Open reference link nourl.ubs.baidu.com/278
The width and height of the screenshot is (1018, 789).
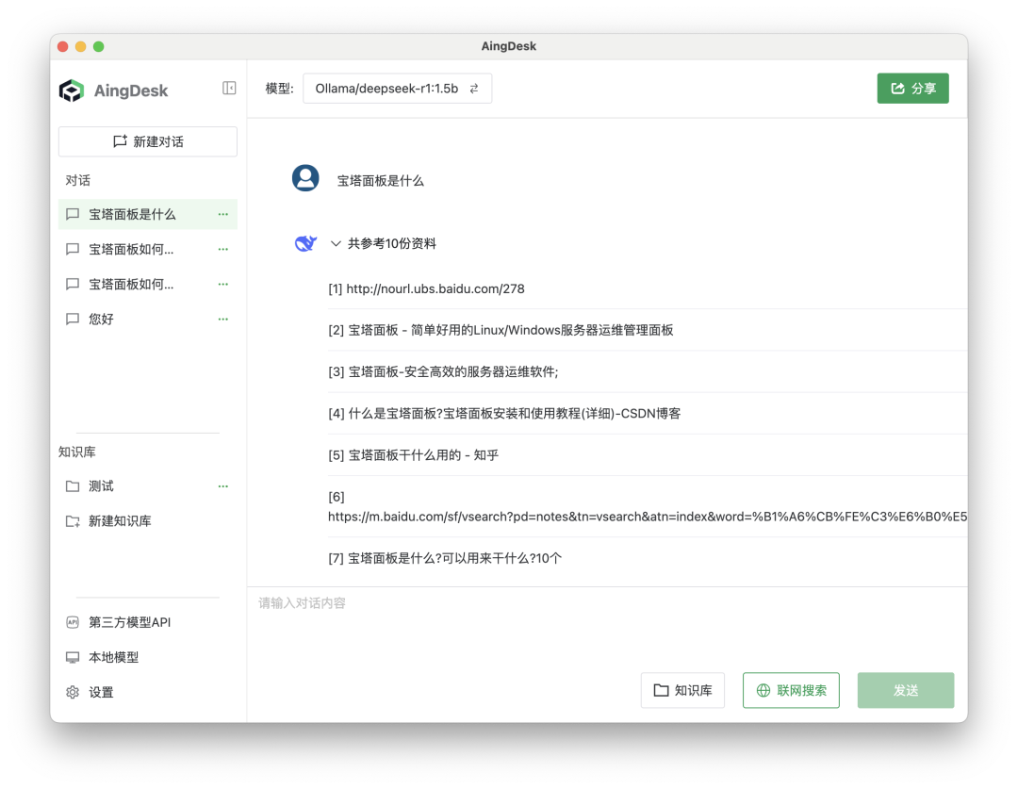coord(435,288)
